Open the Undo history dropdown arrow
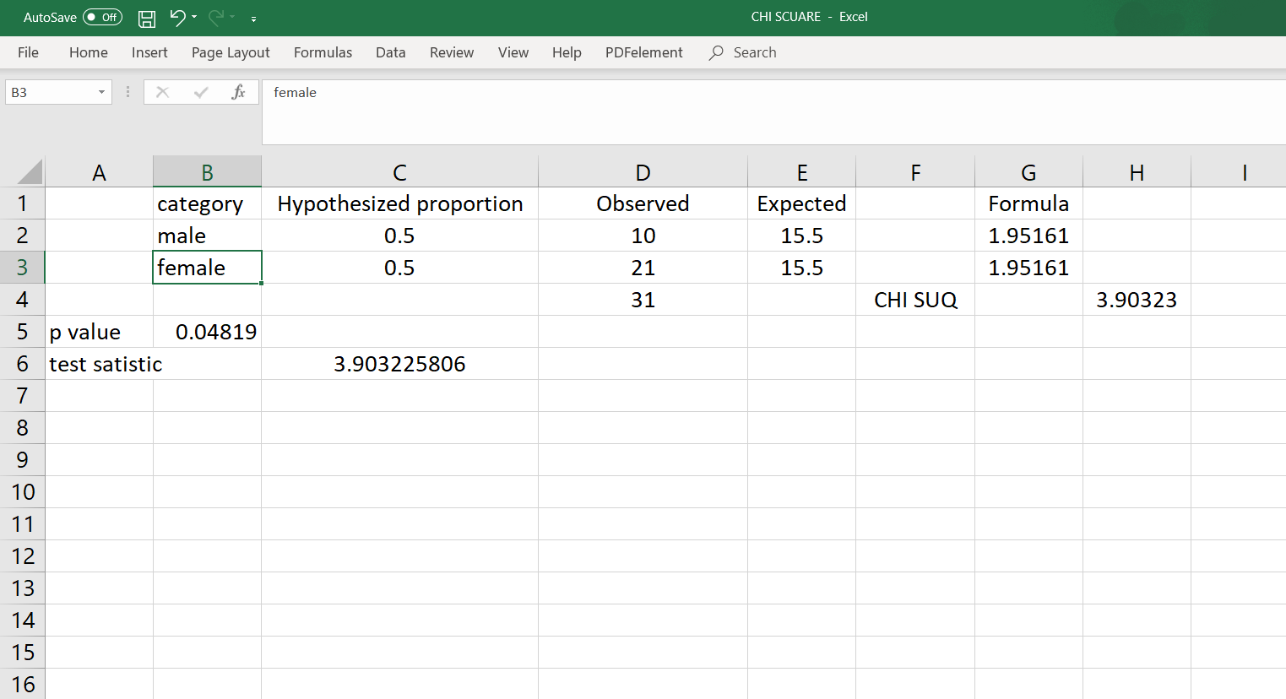1286x699 pixels. (x=194, y=17)
